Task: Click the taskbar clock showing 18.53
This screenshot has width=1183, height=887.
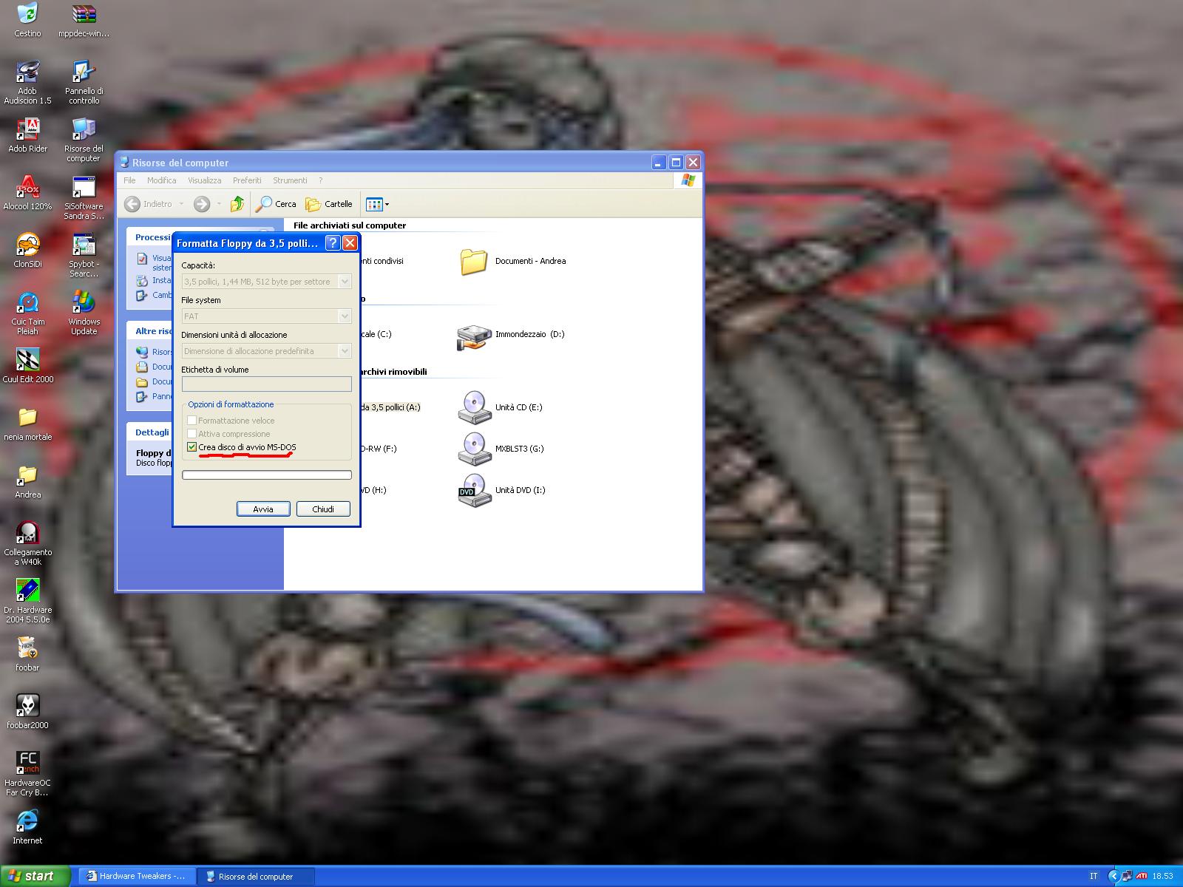Action: 1162,877
